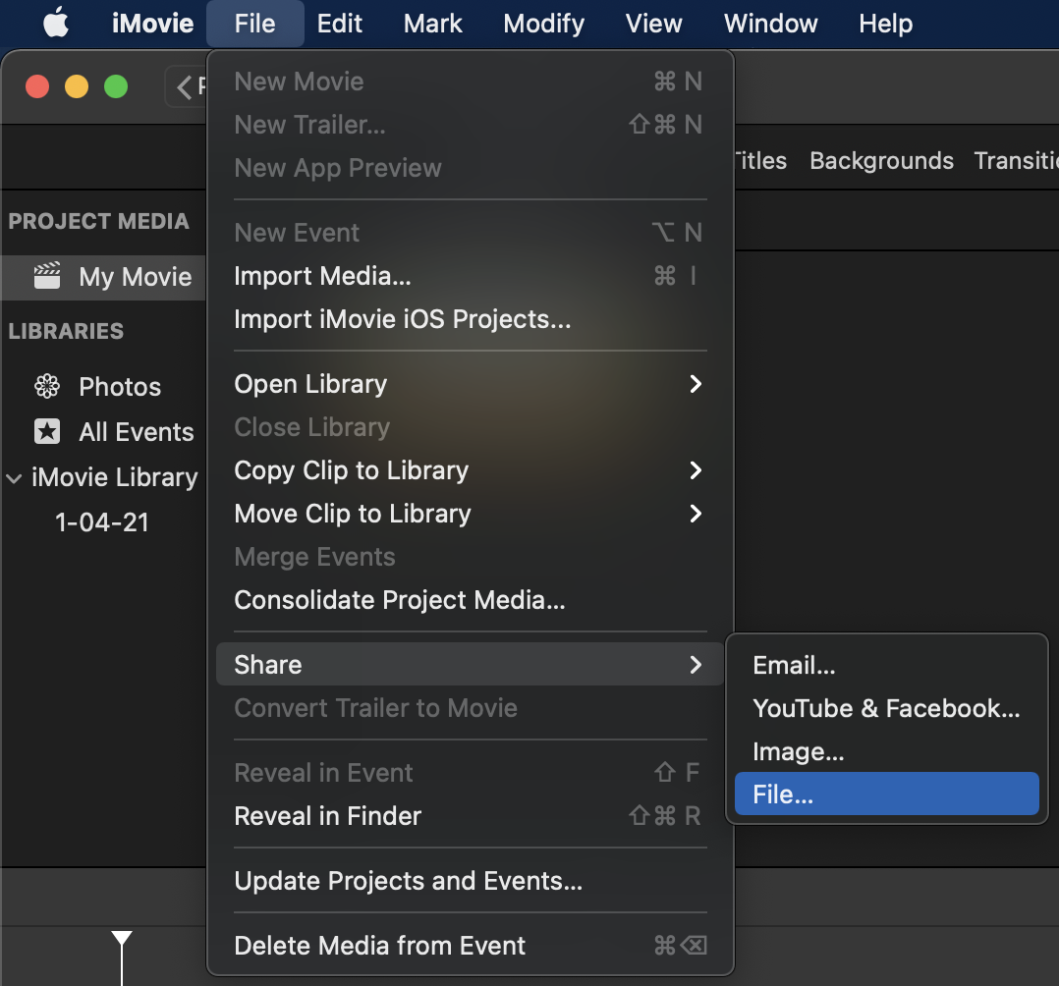Expand the Copy Clip to Library arrow
Viewport: 1059px width, 986px height.
click(x=696, y=470)
